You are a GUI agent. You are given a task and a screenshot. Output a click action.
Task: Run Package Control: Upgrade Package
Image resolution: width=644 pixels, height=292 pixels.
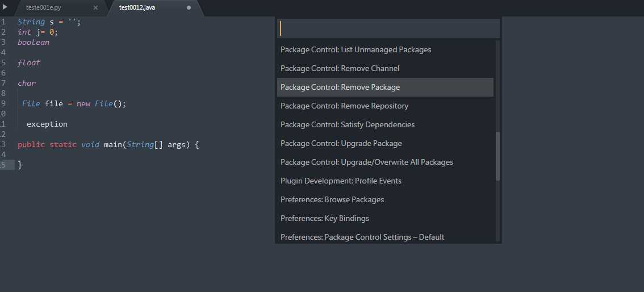[x=341, y=144]
